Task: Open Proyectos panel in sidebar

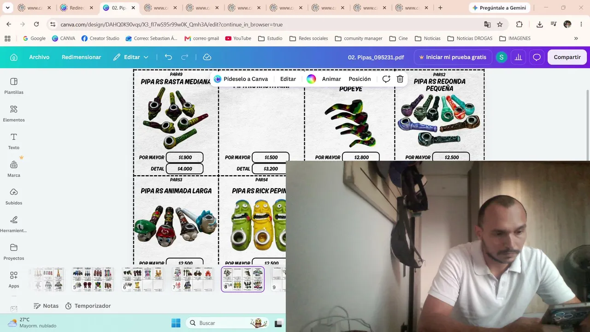Action: click(14, 252)
